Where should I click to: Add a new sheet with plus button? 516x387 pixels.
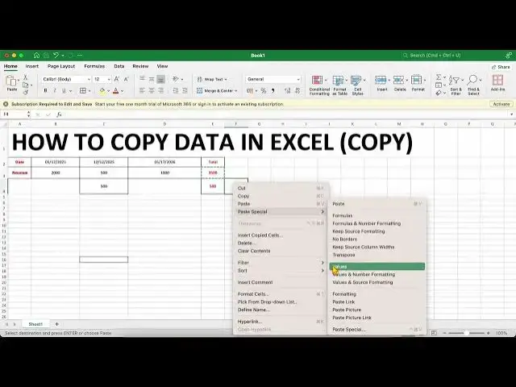(56, 324)
